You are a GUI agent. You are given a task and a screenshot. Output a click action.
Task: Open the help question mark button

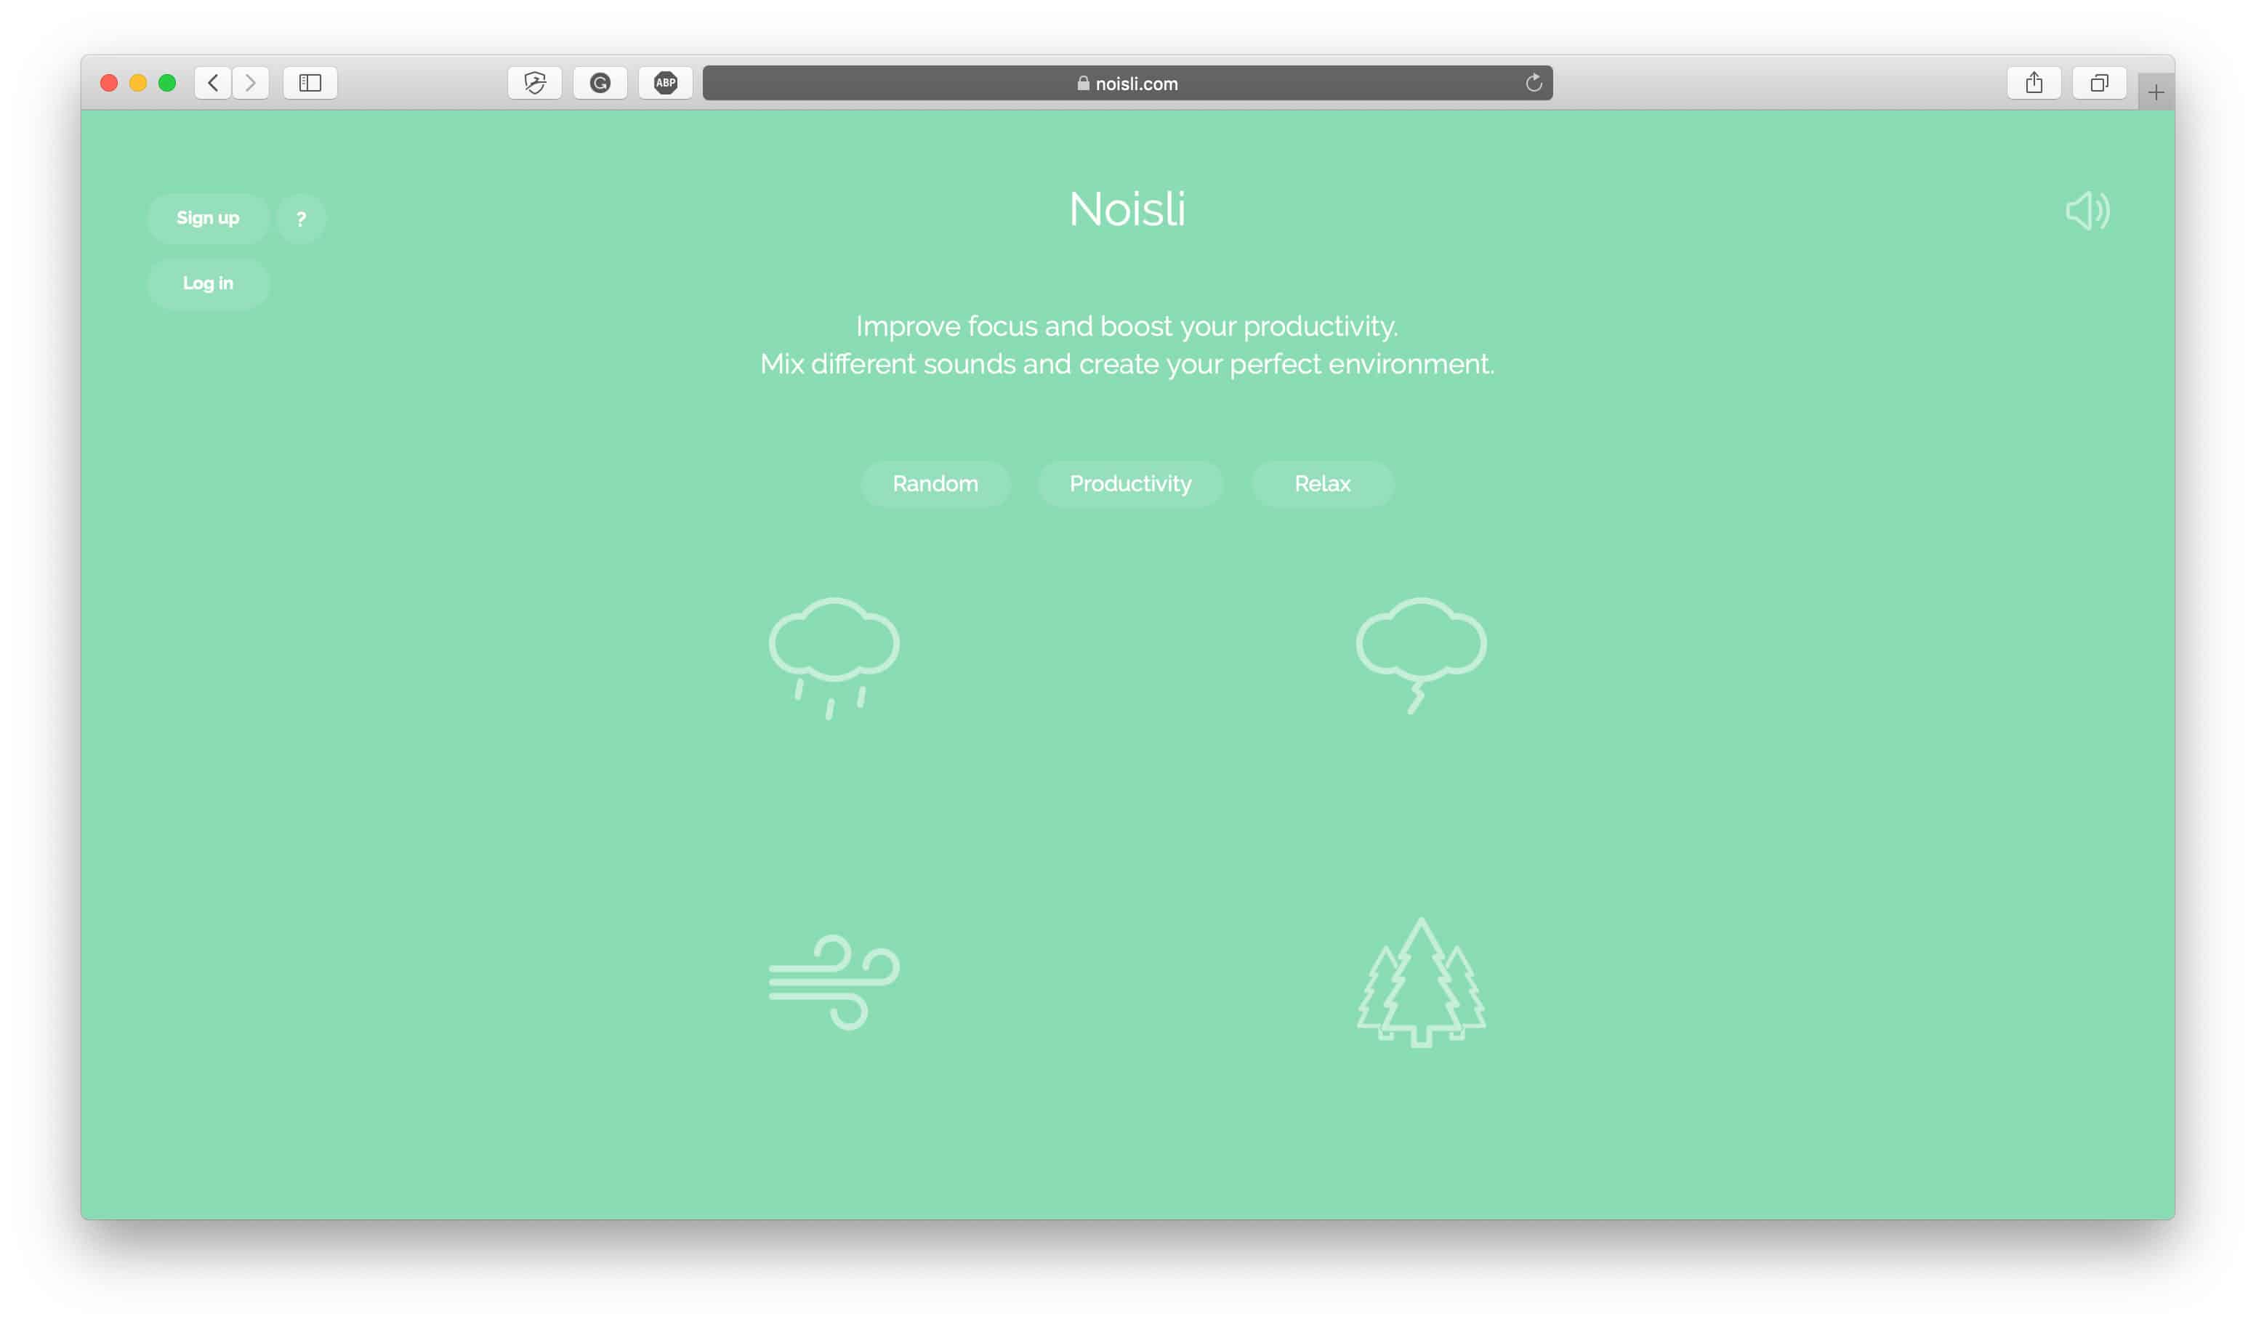(301, 219)
